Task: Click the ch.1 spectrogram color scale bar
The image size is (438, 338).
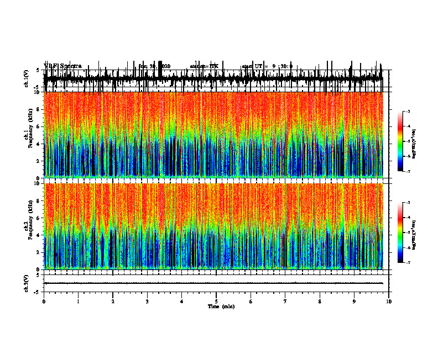Action: [x=400, y=141]
